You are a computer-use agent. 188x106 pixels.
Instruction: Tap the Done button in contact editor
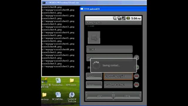tap(100, 96)
